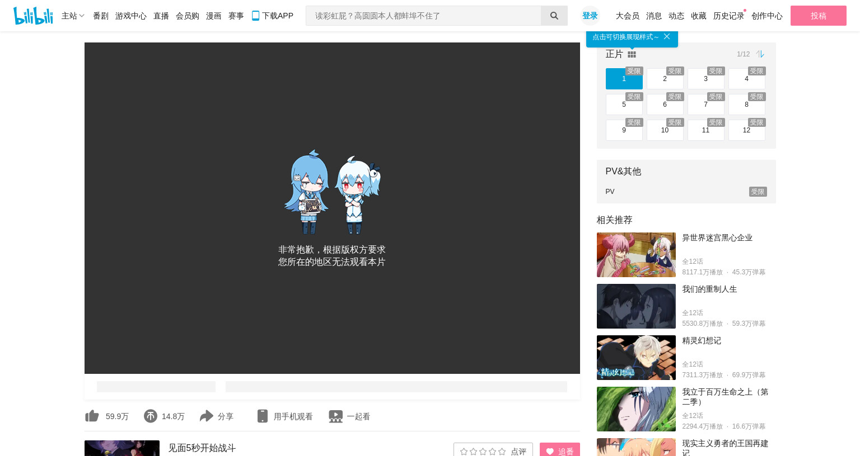
Task: Open 消息 in the header
Action: 654,16
